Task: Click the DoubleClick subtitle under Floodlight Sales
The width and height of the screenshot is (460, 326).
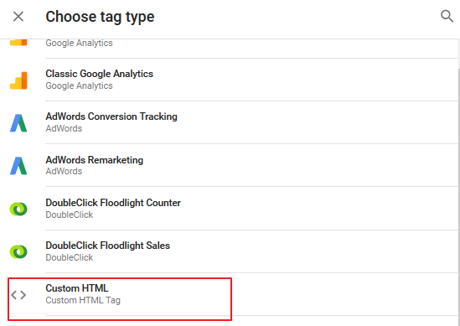Action: click(70, 257)
